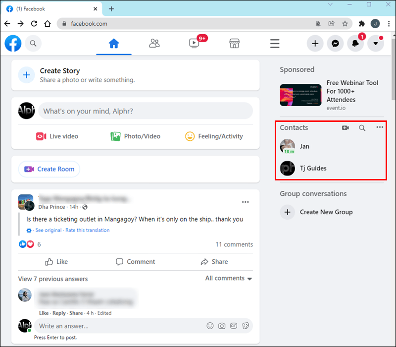Search your contacts list

click(362, 127)
